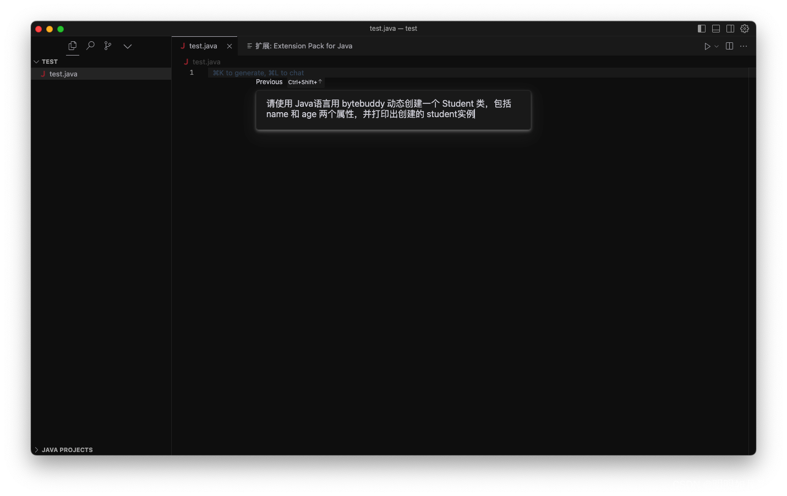The height and width of the screenshot is (496, 787).
Task: Open the editor more actions menu
Action: point(744,46)
